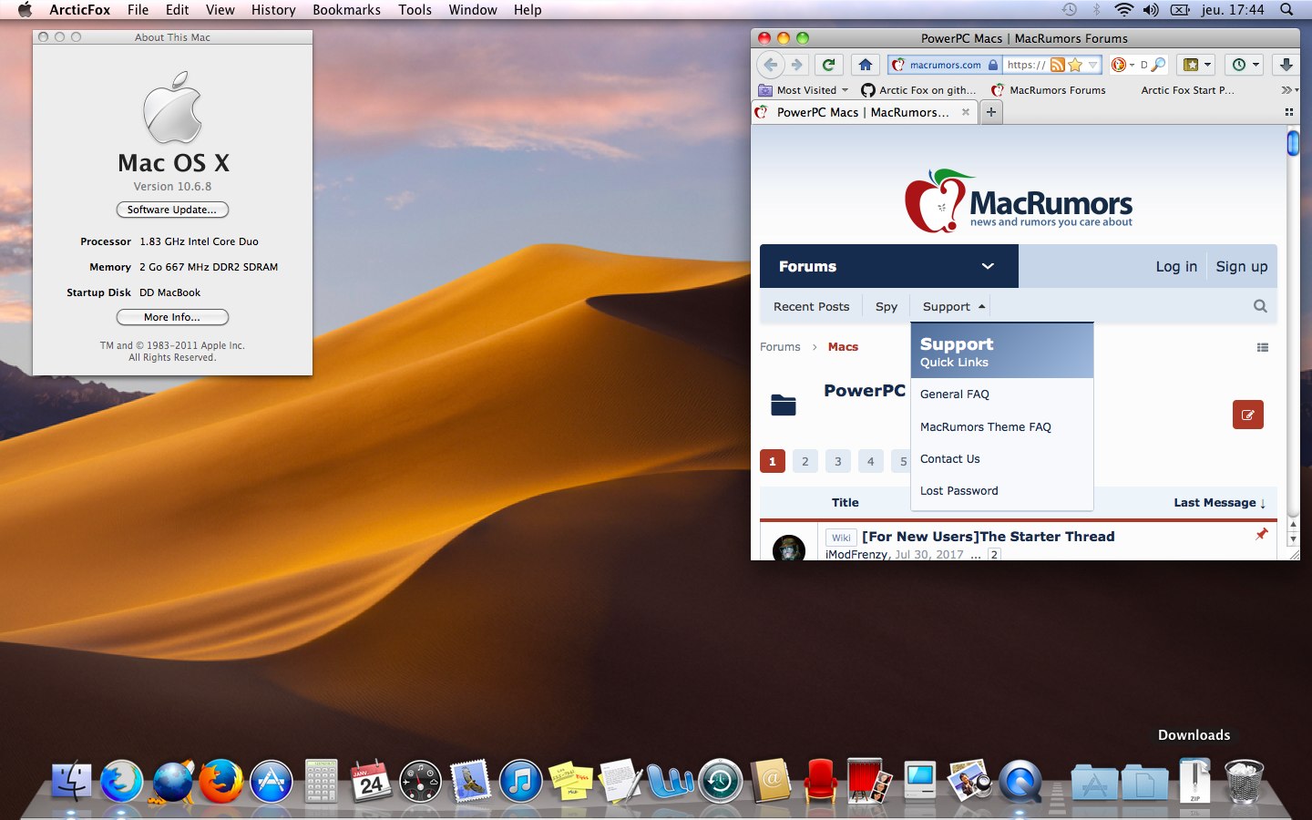
Task: Show more bookmarks with the chevron overflow
Action: pyautogui.click(x=1288, y=90)
